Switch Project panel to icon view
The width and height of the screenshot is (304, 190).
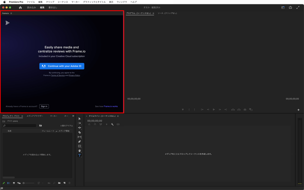pos(14,183)
